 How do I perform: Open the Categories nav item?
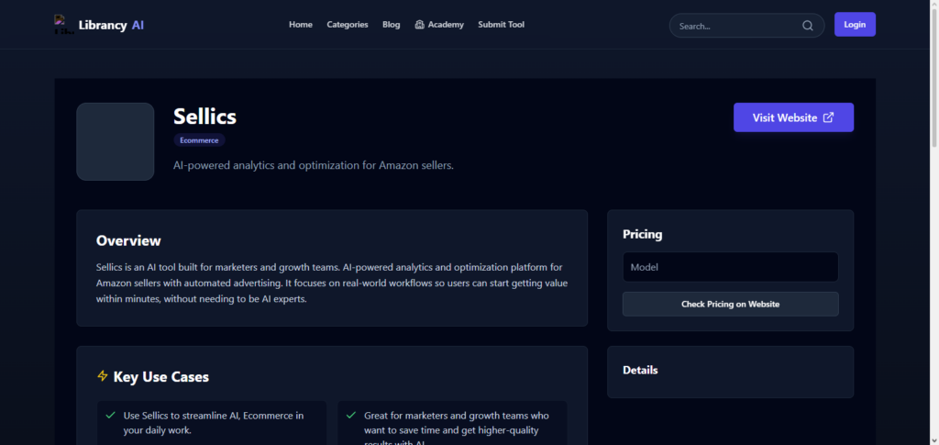pos(348,25)
